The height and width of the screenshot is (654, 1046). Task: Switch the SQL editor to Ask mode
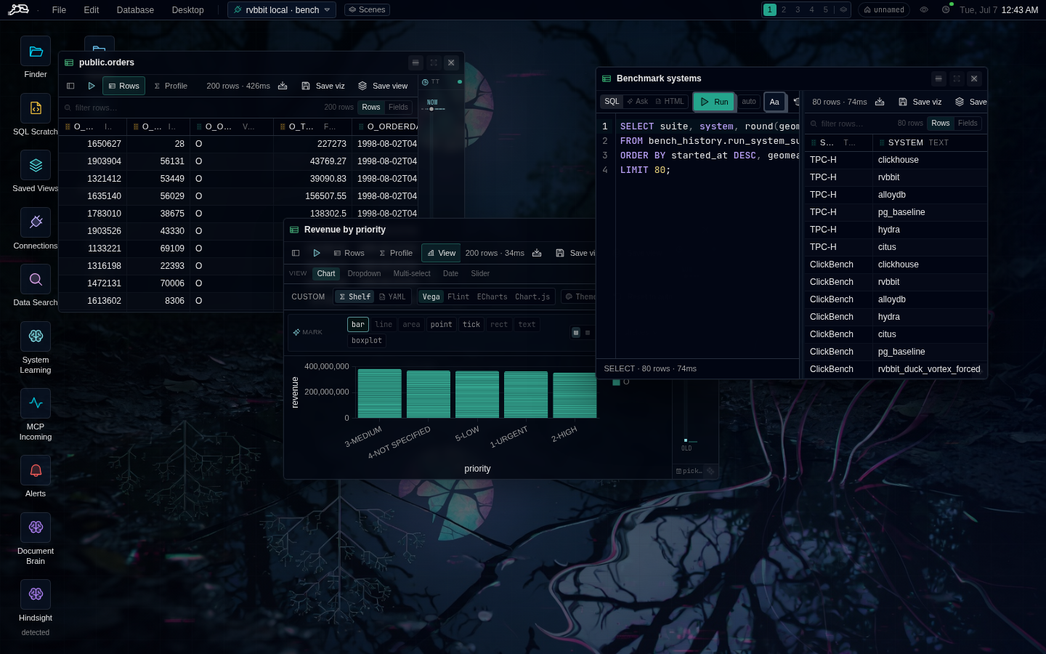coord(637,102)
